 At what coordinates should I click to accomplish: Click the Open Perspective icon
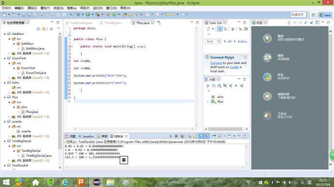[313, 15]
